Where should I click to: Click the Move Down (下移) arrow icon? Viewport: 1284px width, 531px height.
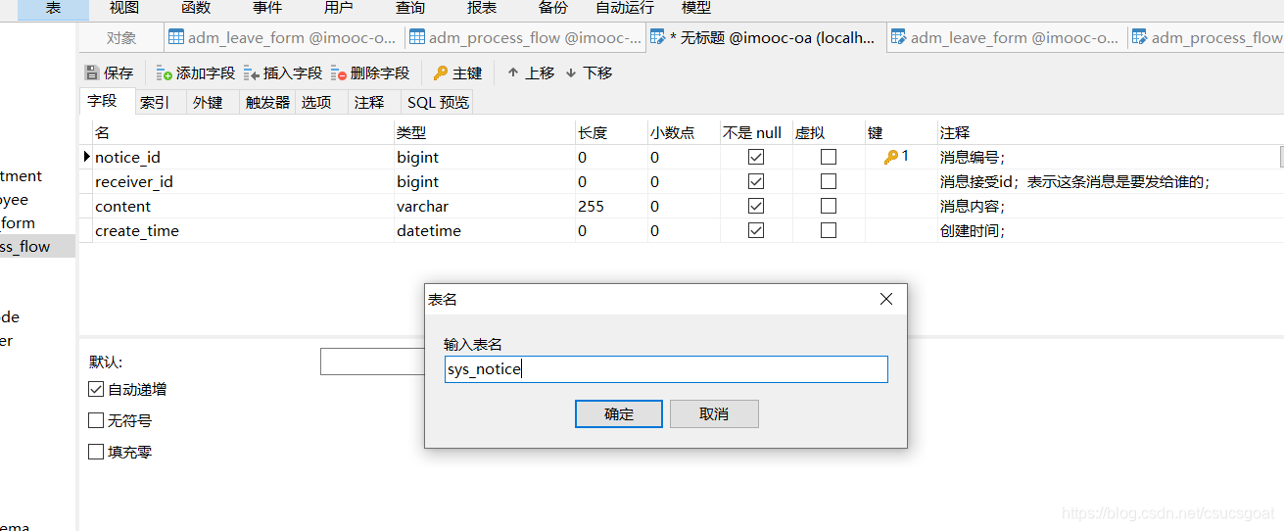pos(571,72)
